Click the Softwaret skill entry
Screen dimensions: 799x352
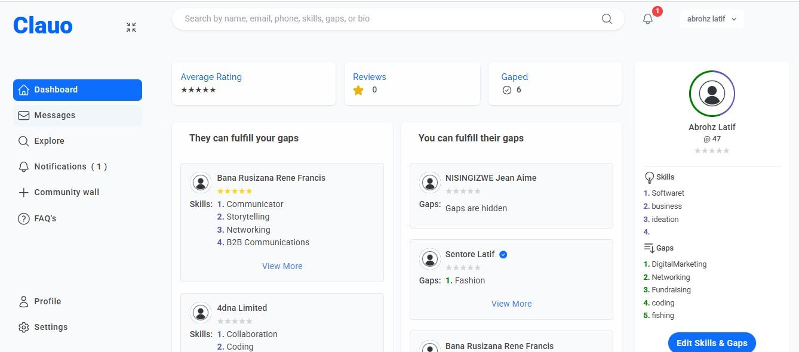[x=668, y=193]
